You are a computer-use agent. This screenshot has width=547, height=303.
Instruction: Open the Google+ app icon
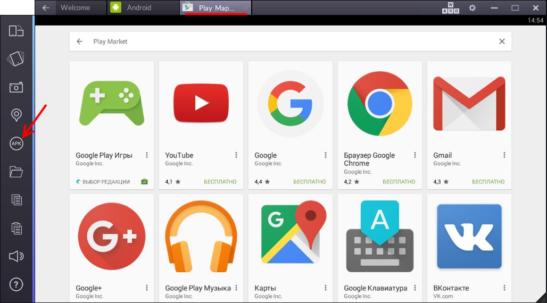pyautogui.click(x=112, y=237)
